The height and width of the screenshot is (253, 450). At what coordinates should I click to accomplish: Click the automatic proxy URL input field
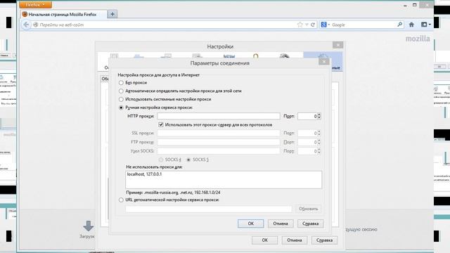coord(209,209)
